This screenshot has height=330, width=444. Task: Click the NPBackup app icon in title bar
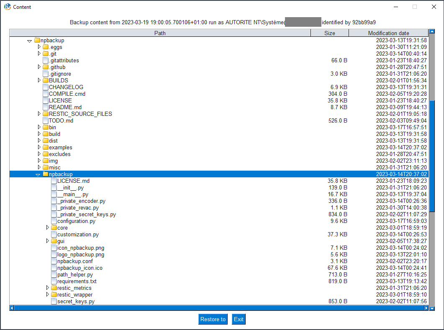click(x=8, y=7)
